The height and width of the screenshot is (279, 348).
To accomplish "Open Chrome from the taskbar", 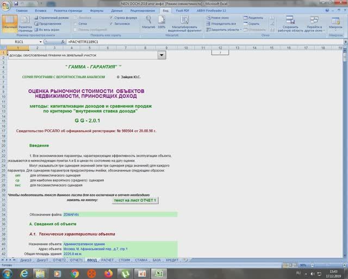I will (75, 274).
